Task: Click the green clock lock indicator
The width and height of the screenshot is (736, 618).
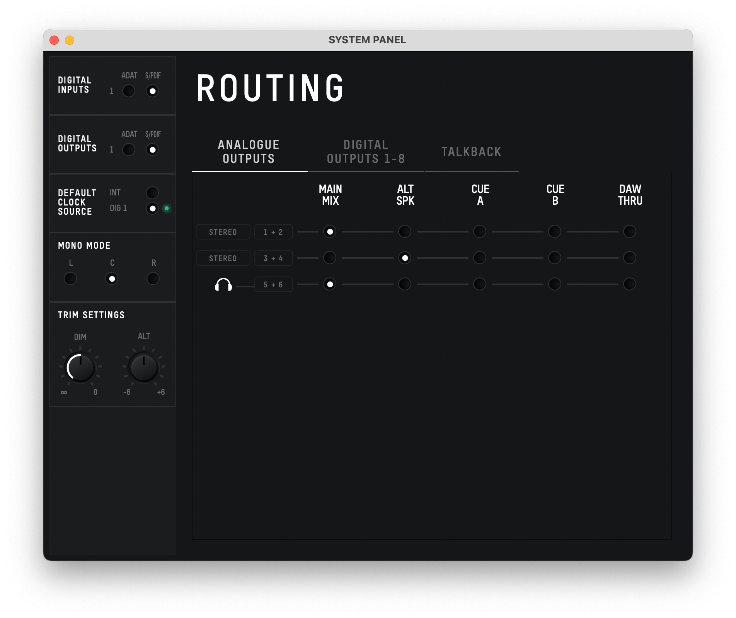Action: pyautogui.click(x=167, y=209)
